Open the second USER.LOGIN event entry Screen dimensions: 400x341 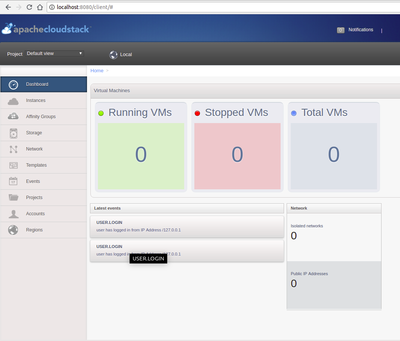187,251
